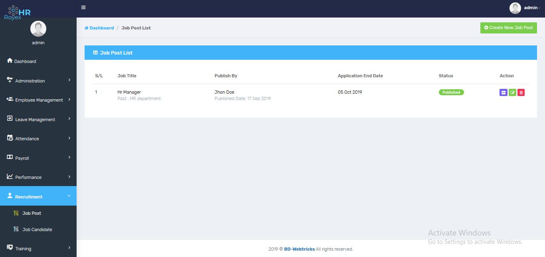This screenshot has width=545, height=257.
Task: Open the admin user dropdown
Action: (x=532, y=8)
